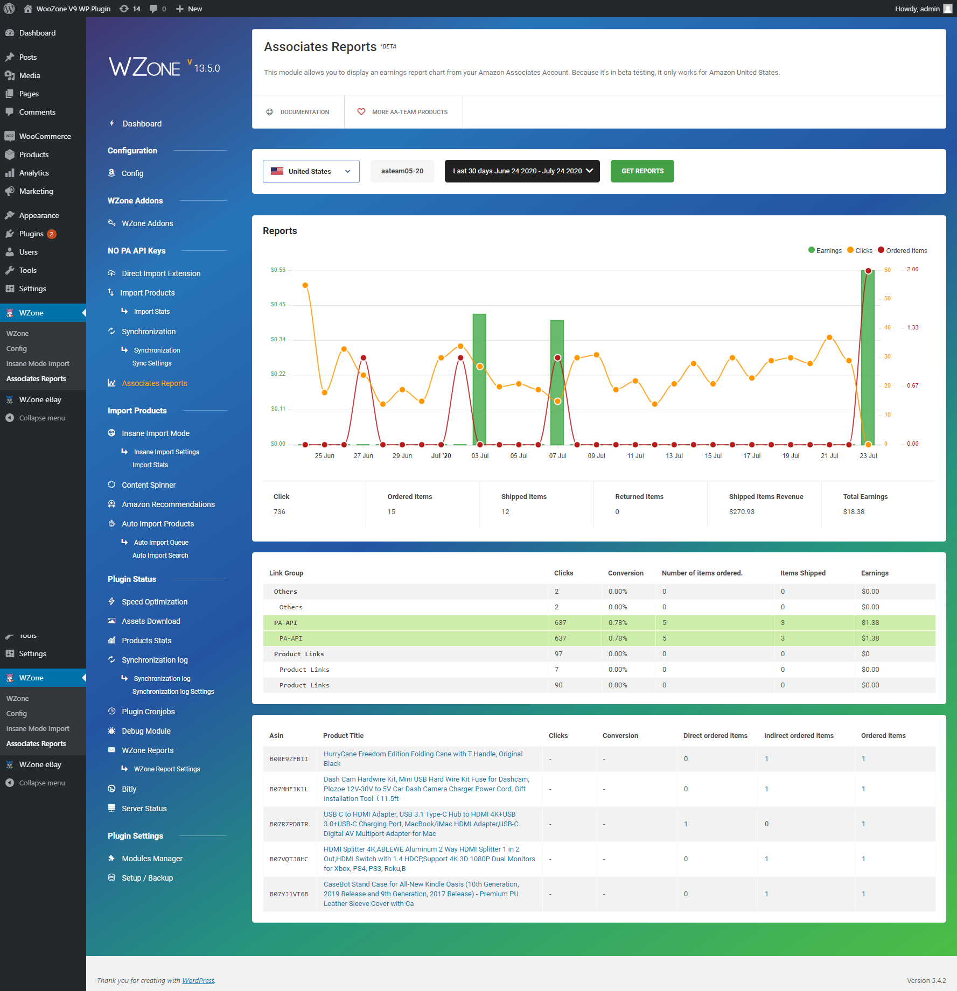Open the CaseBot Stand Case product link
The width and height of the screenshot is (957, 991).
421,894
